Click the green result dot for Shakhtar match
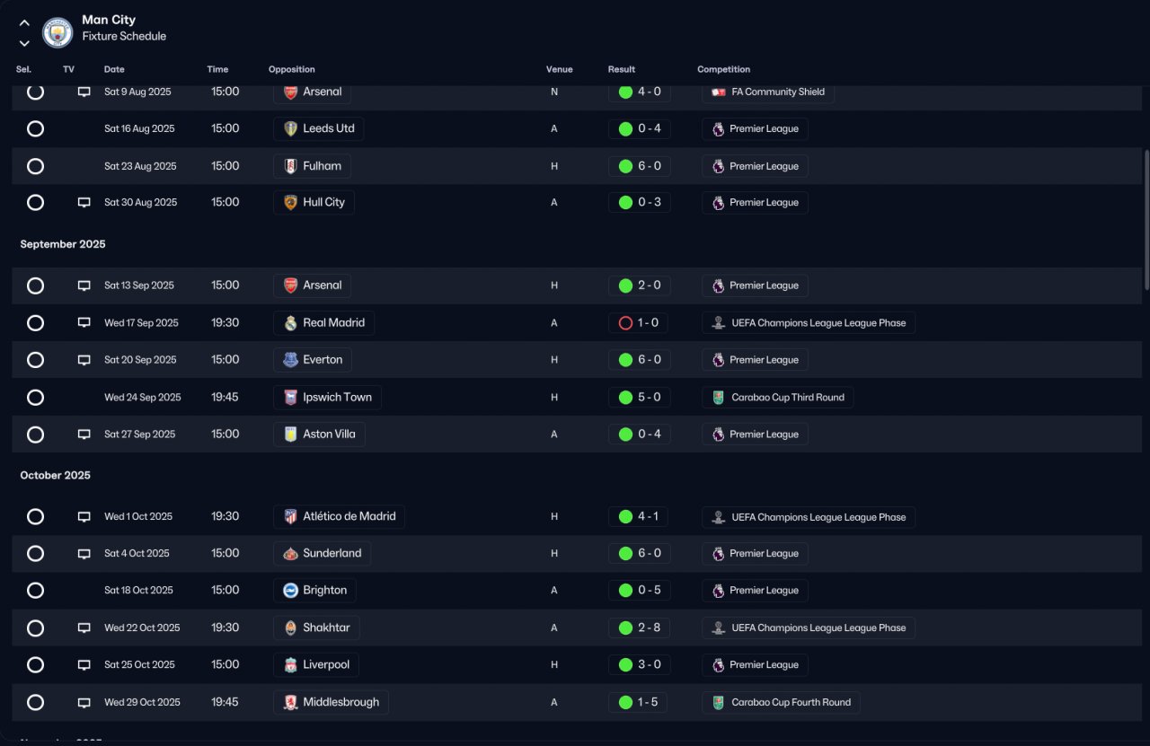1150x746 pixels. (x=625, y=628)
